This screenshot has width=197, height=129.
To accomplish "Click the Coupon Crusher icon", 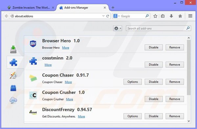I will pos(33,95).
